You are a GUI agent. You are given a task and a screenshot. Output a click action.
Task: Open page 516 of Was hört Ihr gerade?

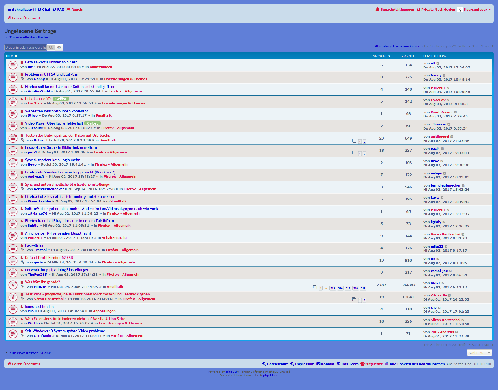340,288
